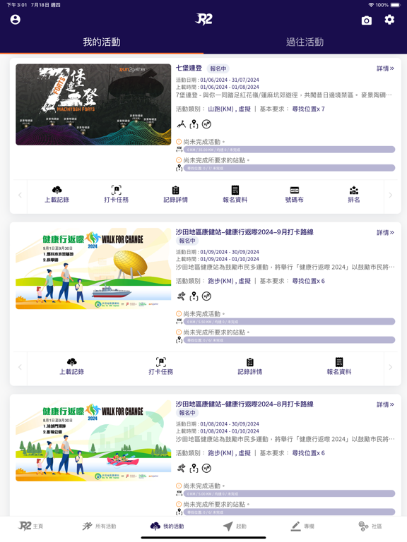Tap location checkpoint icon in 9月打卡路線 icon row
Viewport: 407px width, 542px height.
194,296
